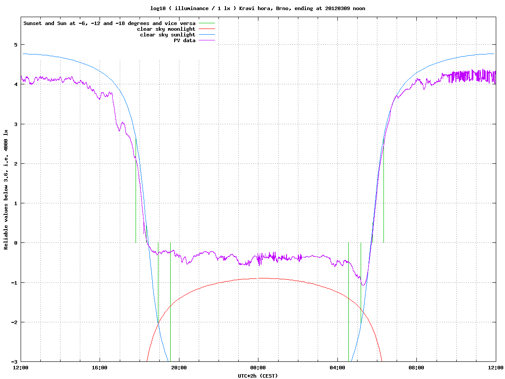This screenshot has height=379, width=505.
Task: Click the minimum dip of the purple PV curve near 05:20
Action: click(363, 285)
